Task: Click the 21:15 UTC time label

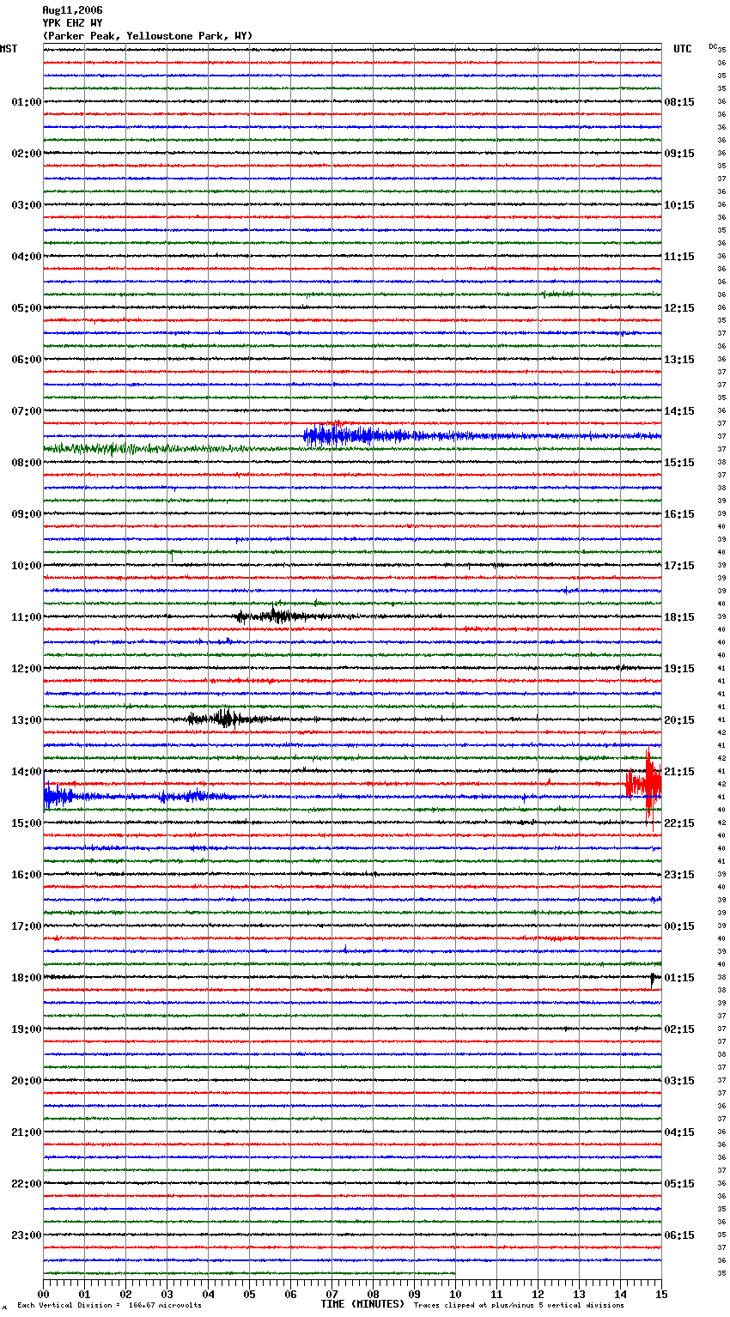Action: click(679, 772)
